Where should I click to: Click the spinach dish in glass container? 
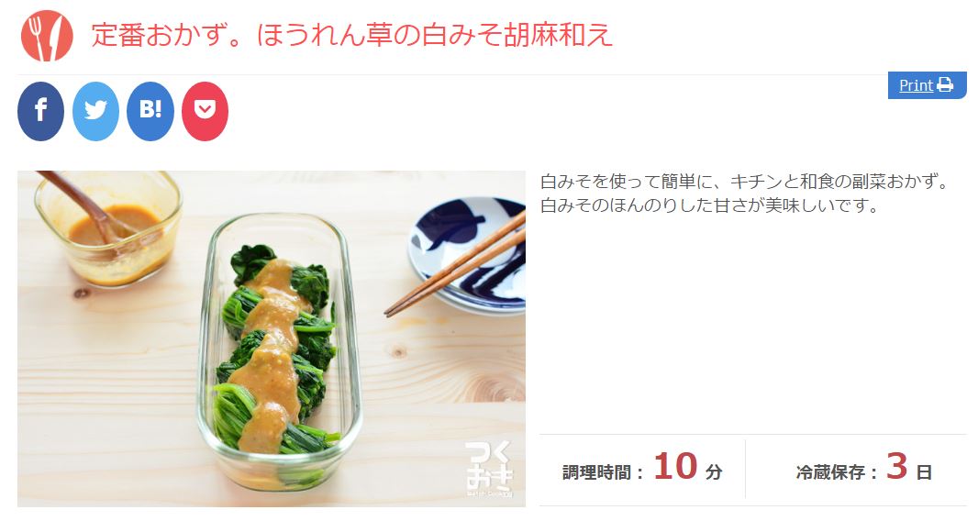click(x=279, y=350)
